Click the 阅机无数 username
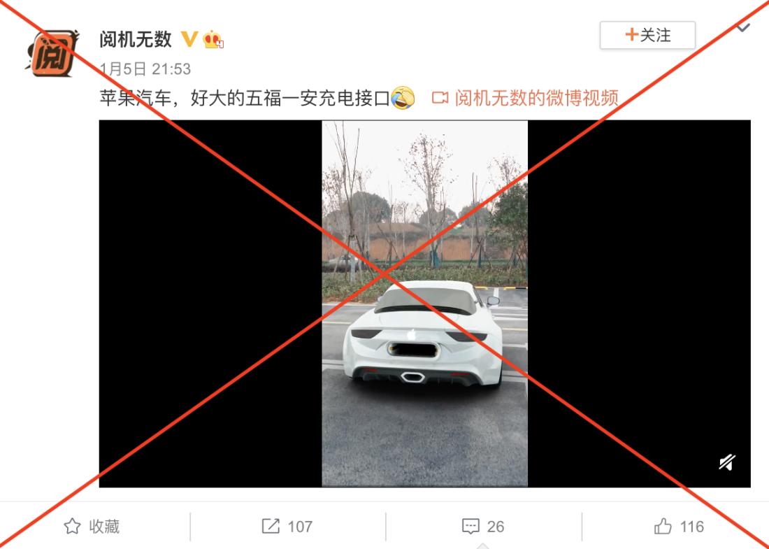The width and height of the screenshot is (769, 549). [x=136, y=39]
